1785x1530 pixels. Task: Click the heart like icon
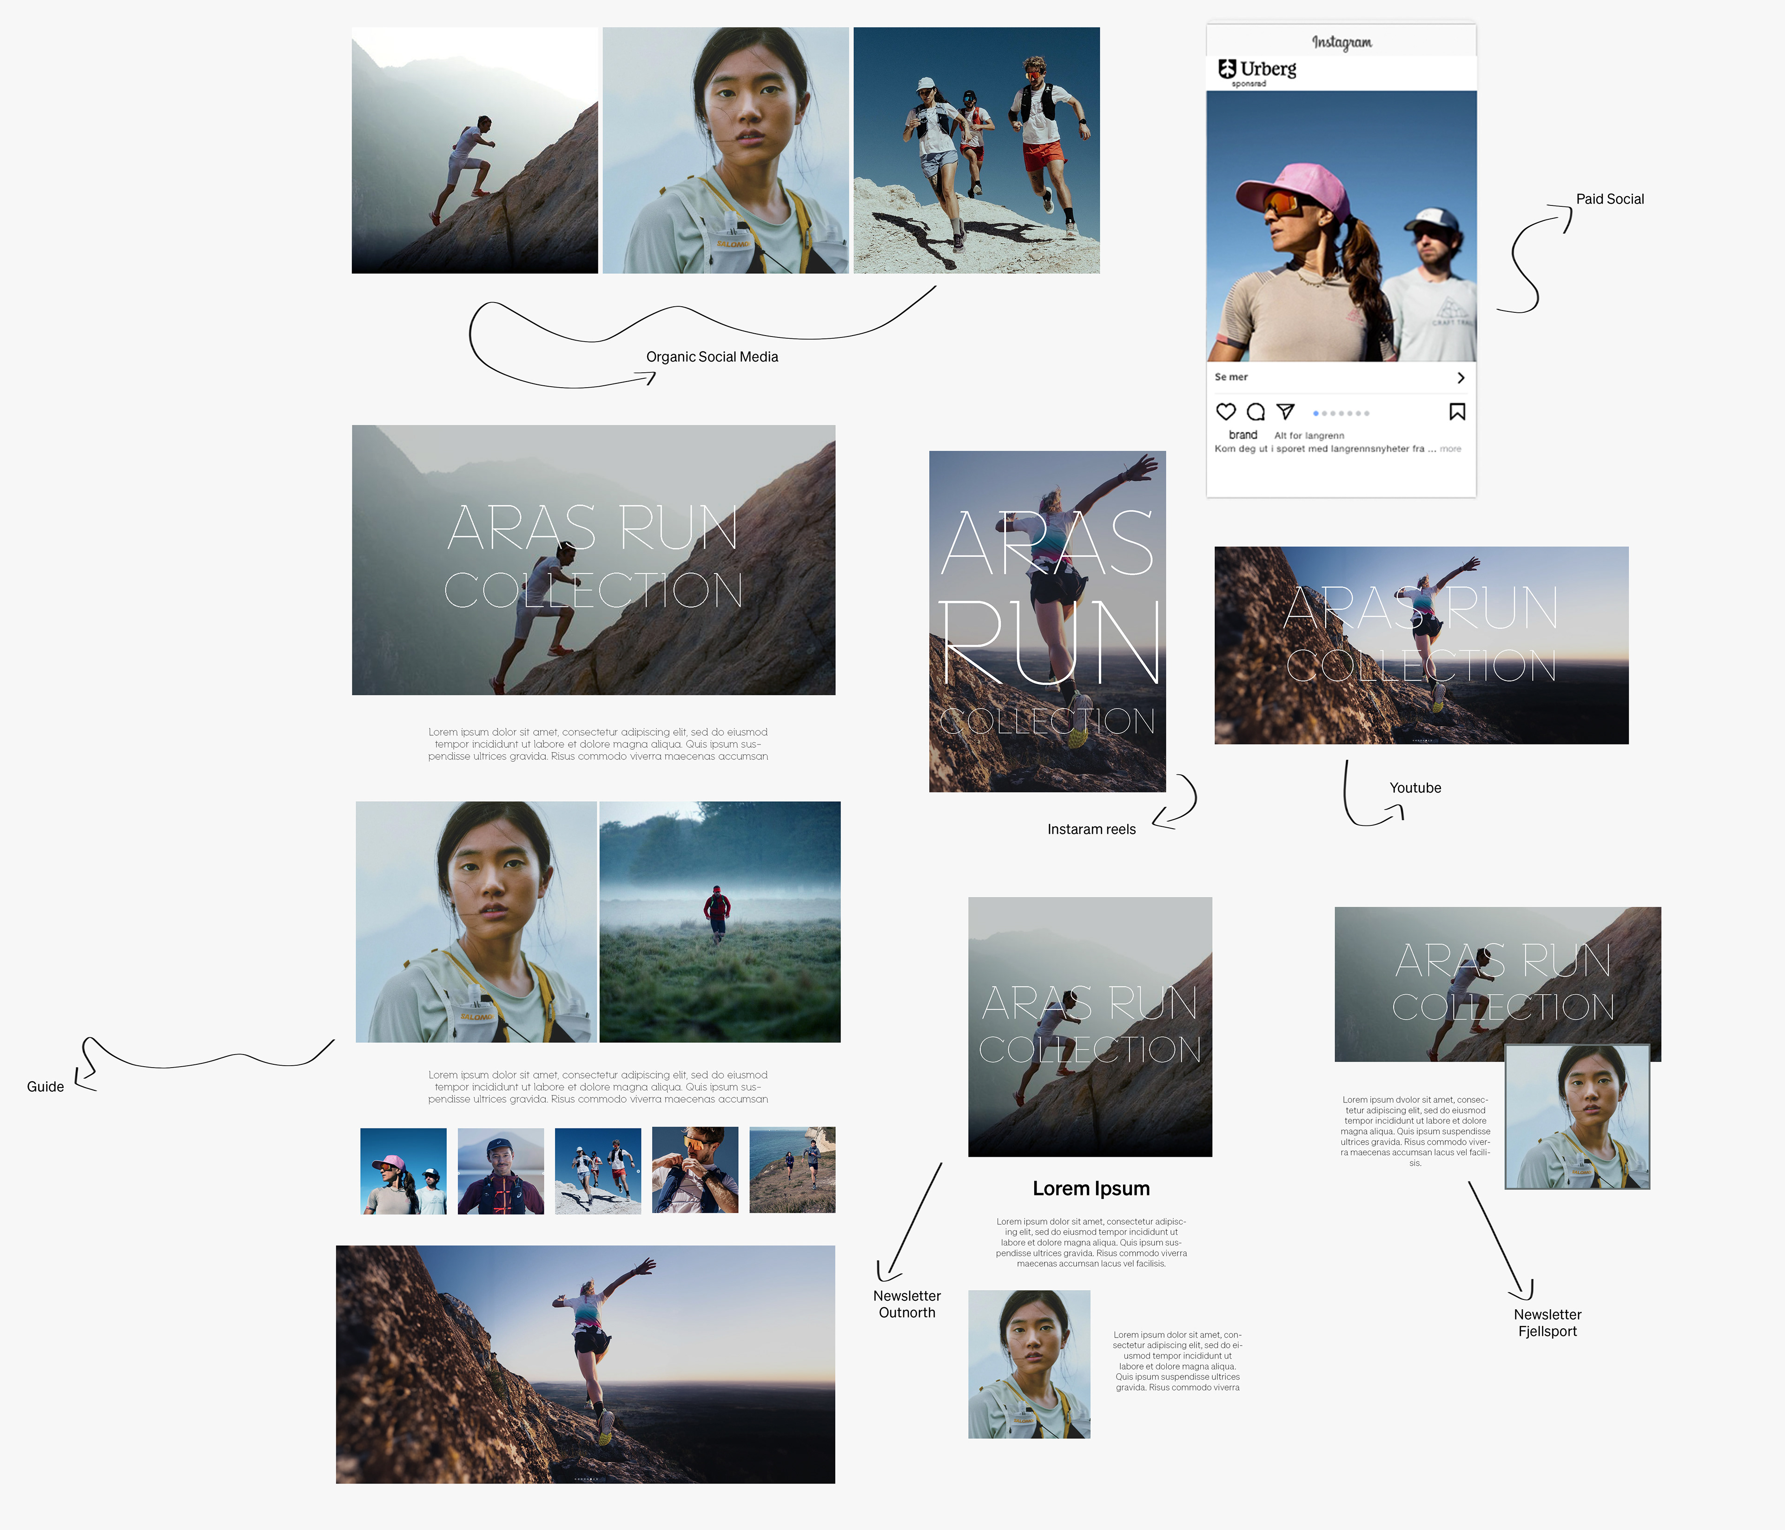coord(1225,412)
